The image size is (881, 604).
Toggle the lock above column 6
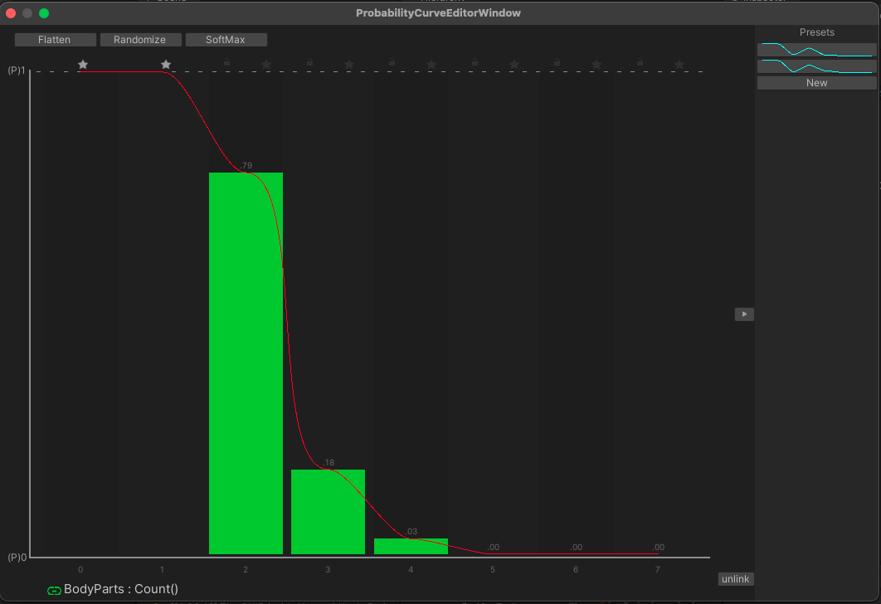pyautogui.click(x=557, y=62)
